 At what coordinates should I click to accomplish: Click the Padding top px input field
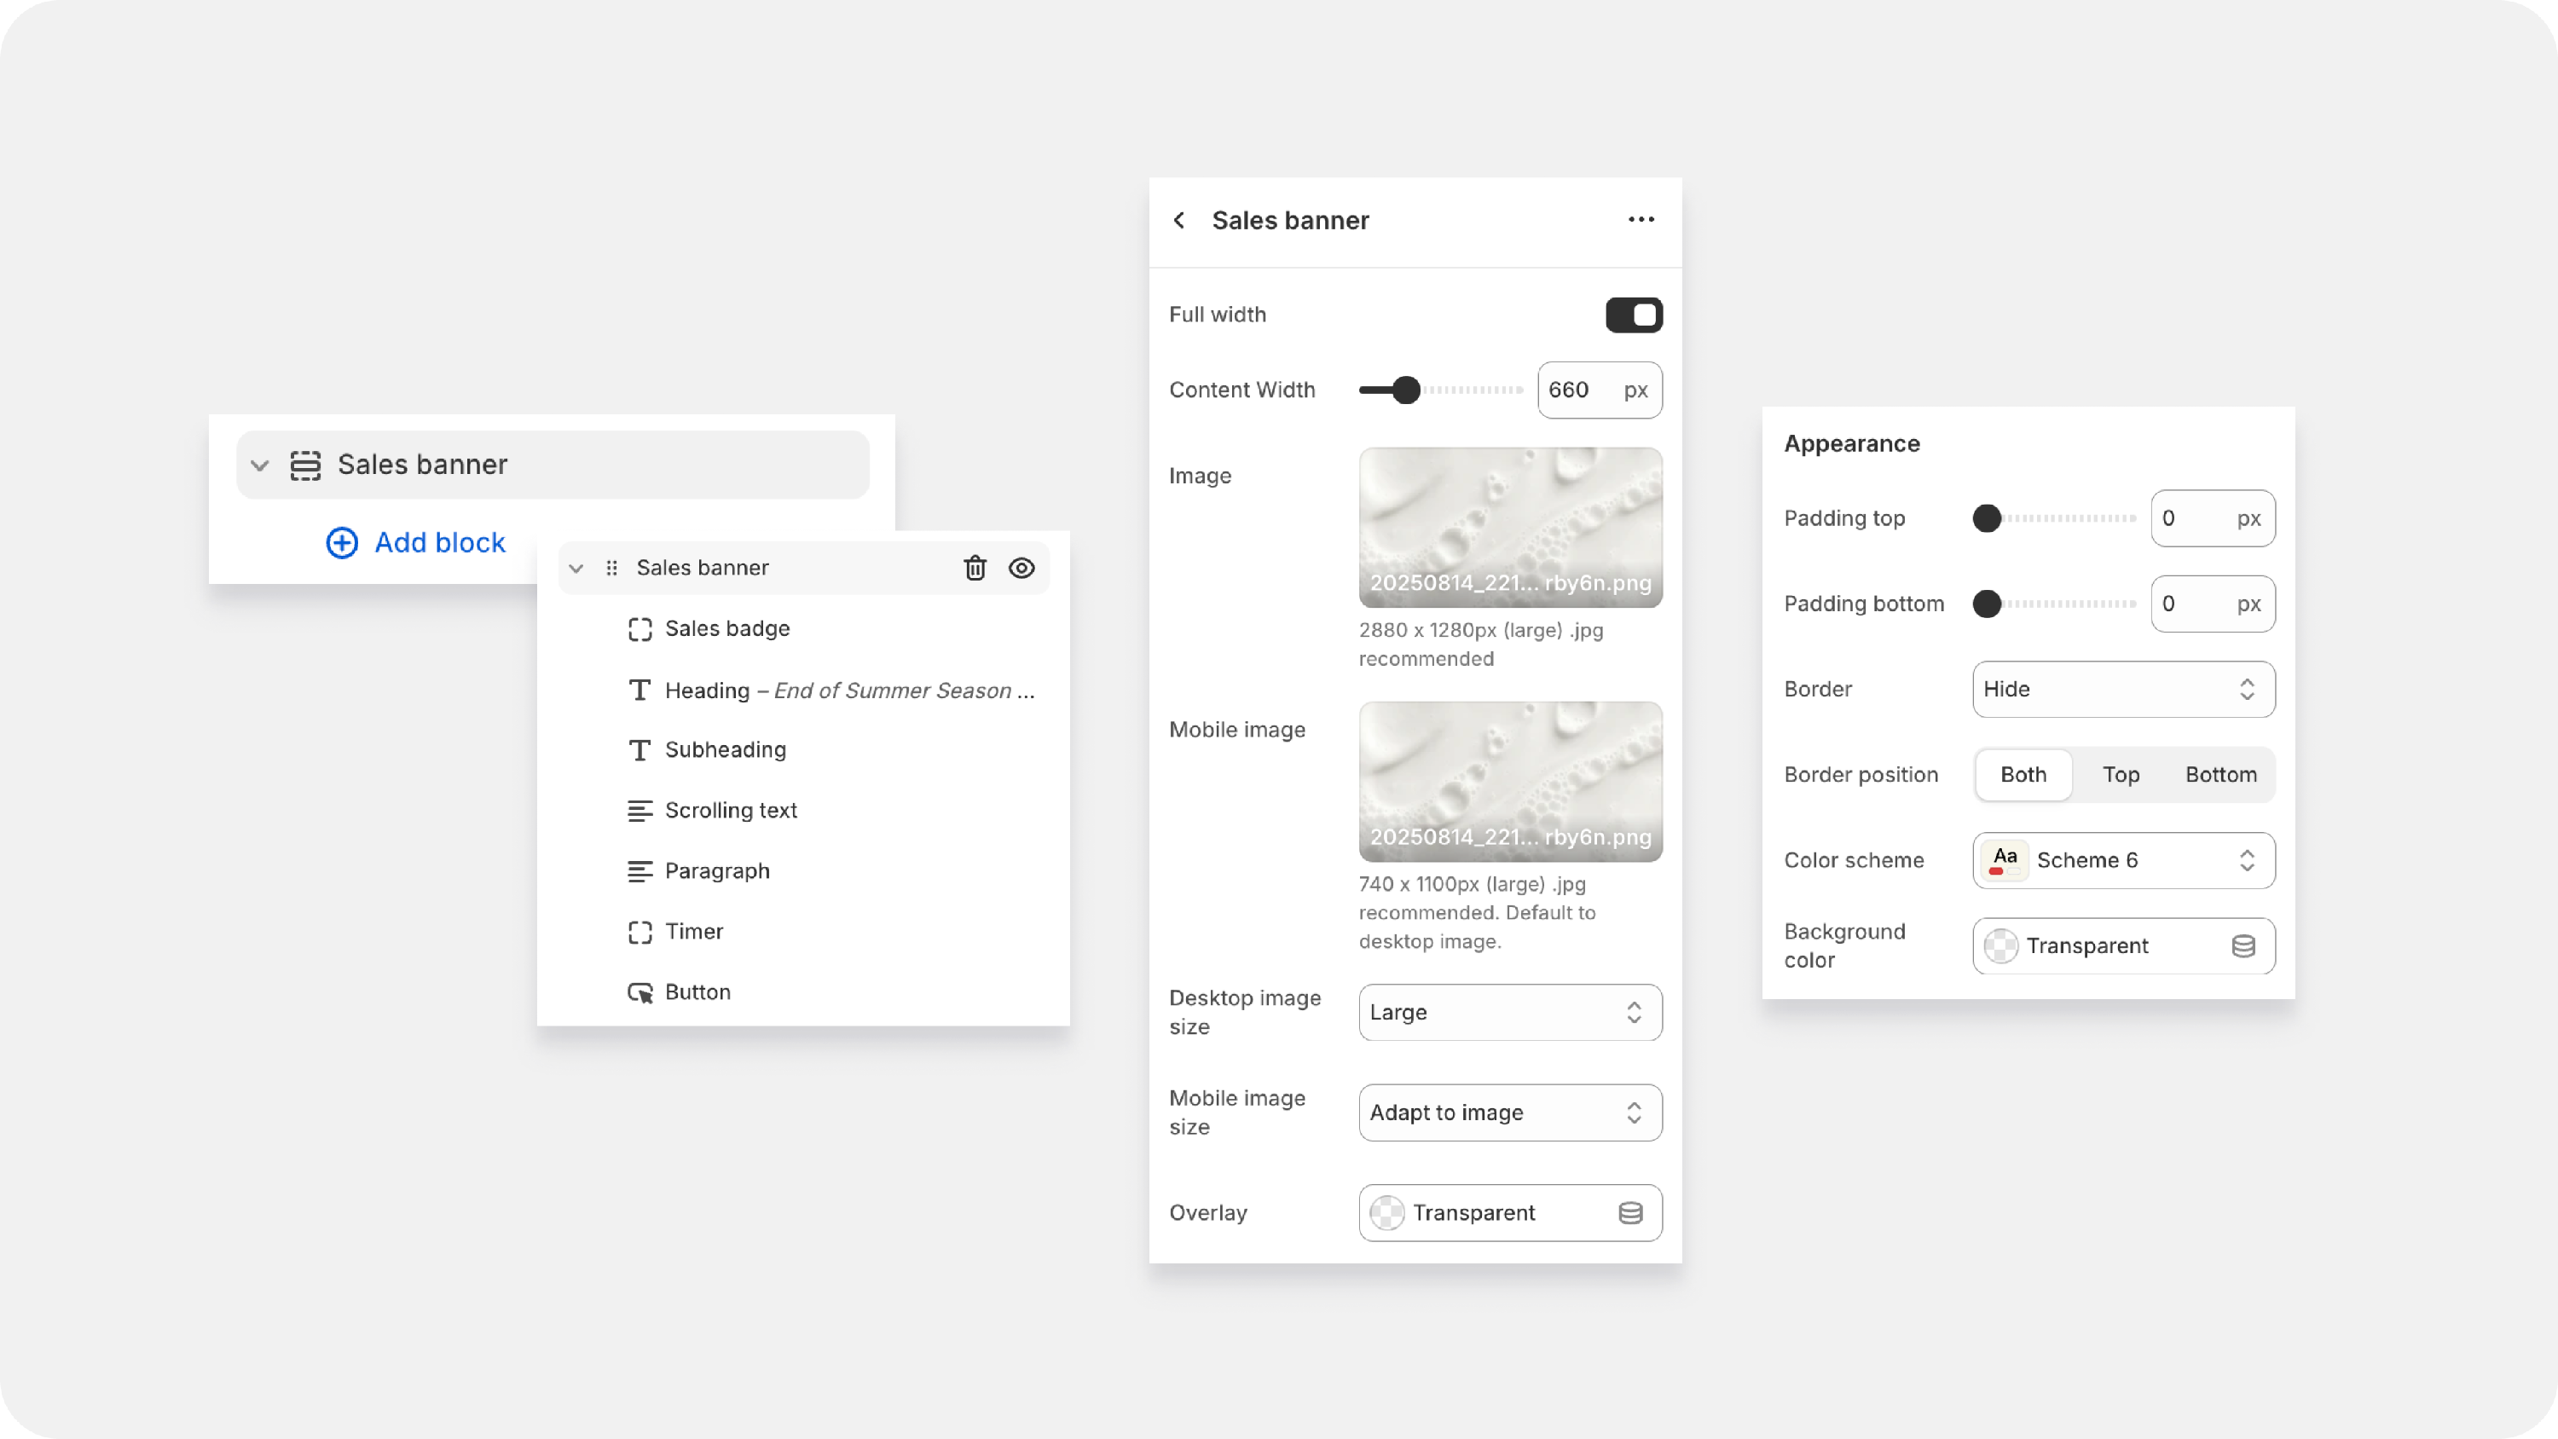coord(2213,518)
